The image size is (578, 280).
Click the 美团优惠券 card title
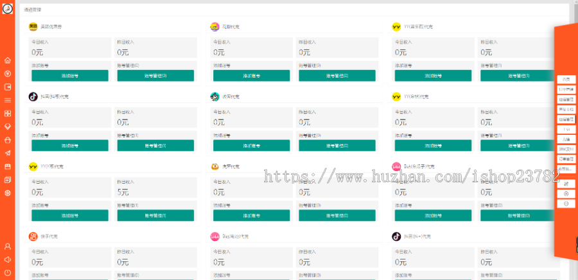coord(51,26)
